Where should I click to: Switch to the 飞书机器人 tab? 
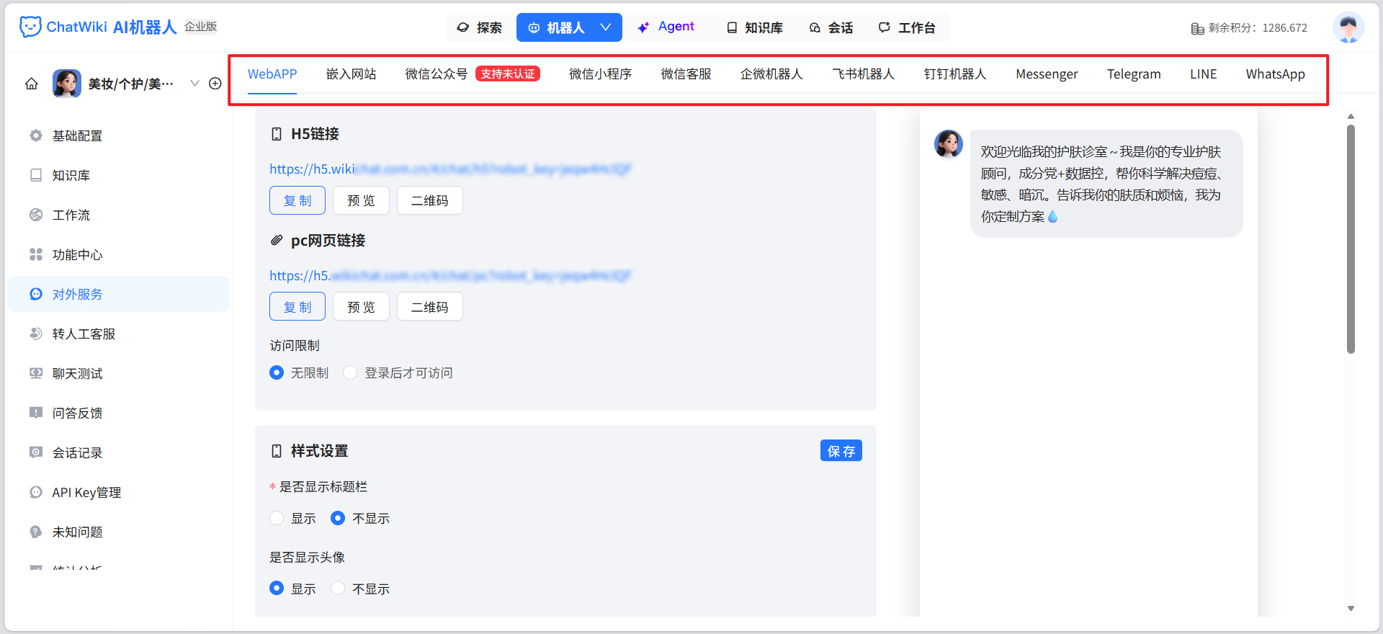[863, 74]
